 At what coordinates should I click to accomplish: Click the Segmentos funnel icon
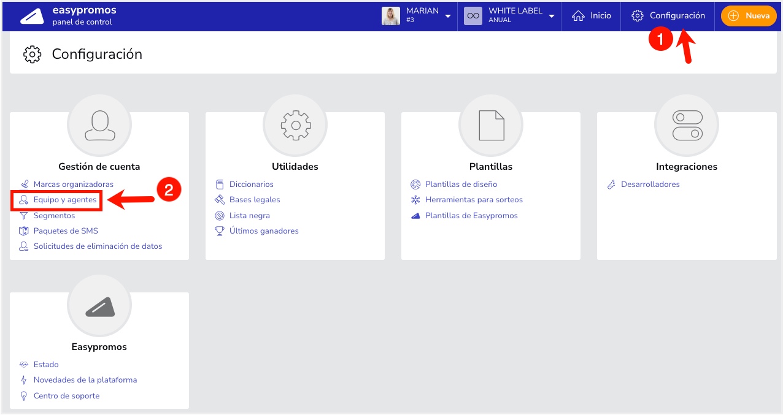point(24,216)
